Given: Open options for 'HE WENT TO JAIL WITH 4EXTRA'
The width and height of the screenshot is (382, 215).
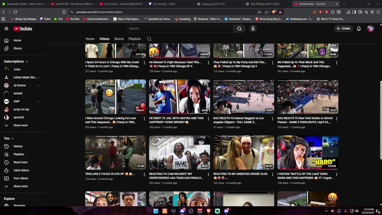Looking at the screenshot, I should (x=208, y=119).
